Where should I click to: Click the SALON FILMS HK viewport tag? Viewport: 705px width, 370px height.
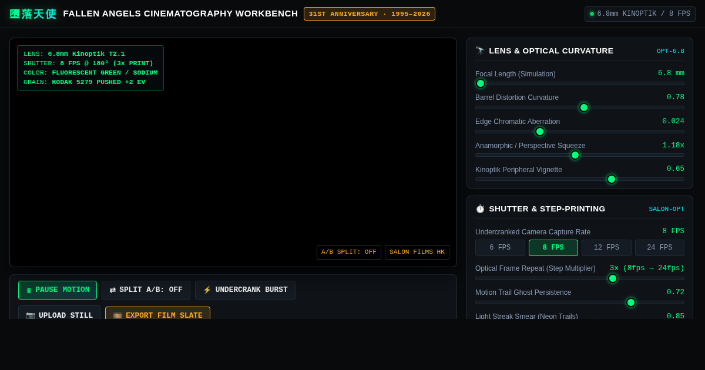(x=417, y=253)
